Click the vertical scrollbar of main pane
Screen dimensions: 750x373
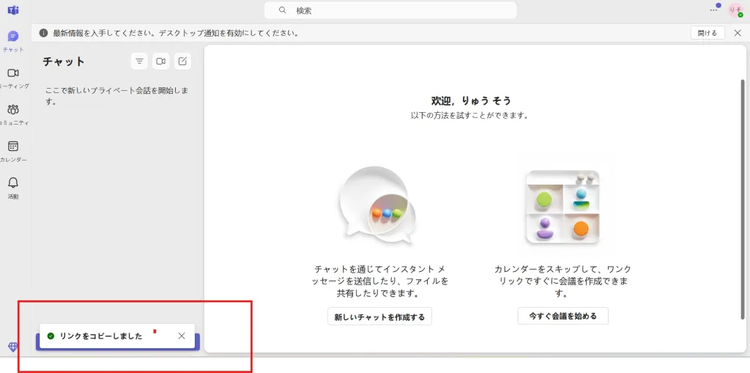coord(743,199)
